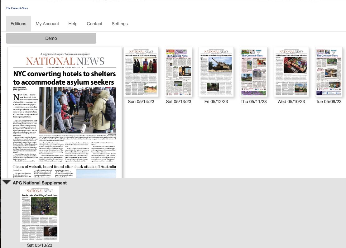Go to the Contact tab
This screenshot has width=346, height=248.
coord(94,24)
